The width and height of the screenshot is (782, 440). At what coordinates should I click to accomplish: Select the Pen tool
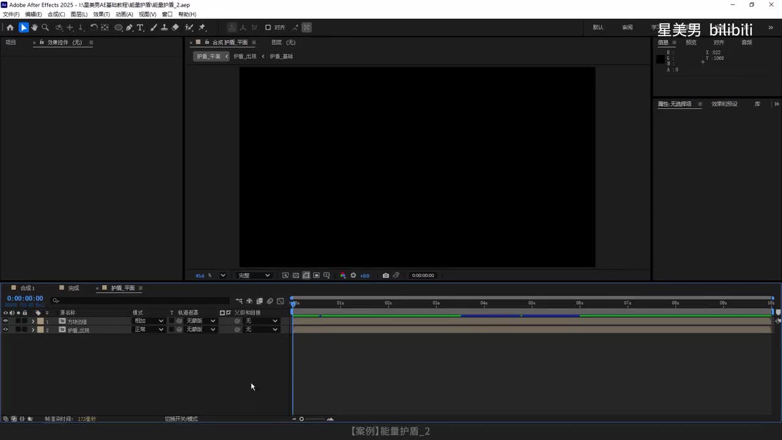tap(130, 28)
